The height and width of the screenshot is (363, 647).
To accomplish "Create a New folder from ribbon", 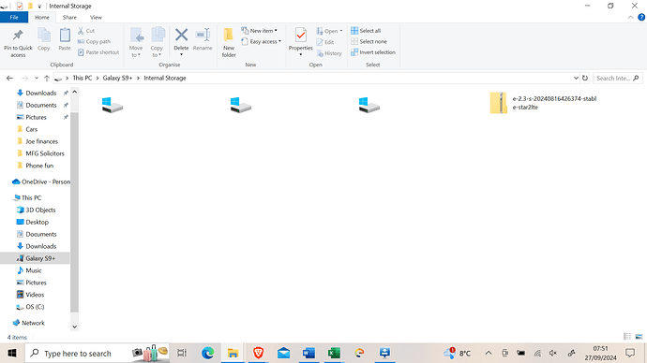I will [x=229, y=42].
